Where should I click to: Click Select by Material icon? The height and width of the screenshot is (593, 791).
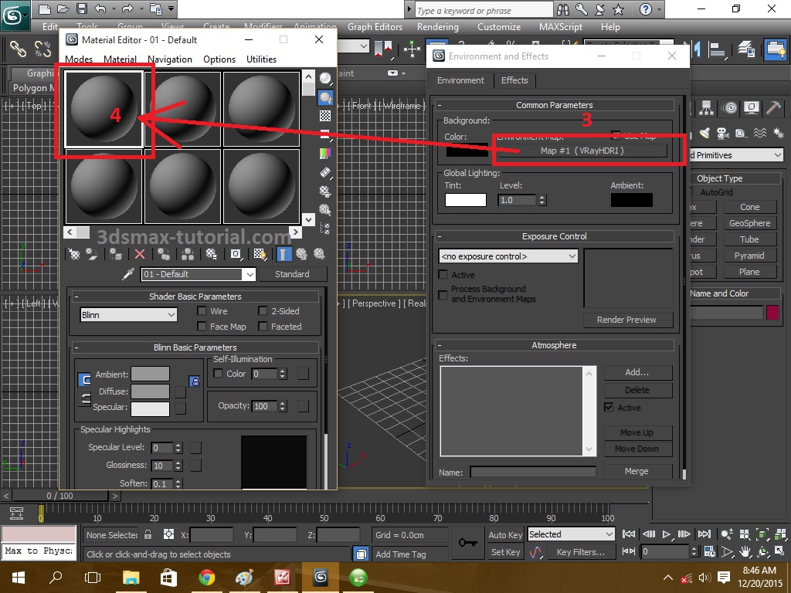325,210
